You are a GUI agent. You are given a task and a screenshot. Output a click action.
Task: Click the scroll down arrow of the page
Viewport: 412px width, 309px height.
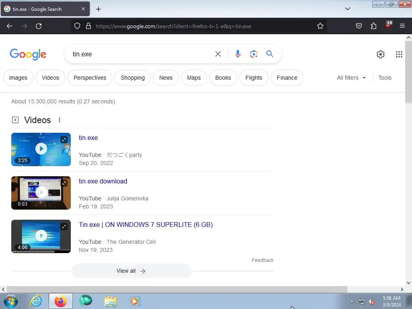point(408,283)
